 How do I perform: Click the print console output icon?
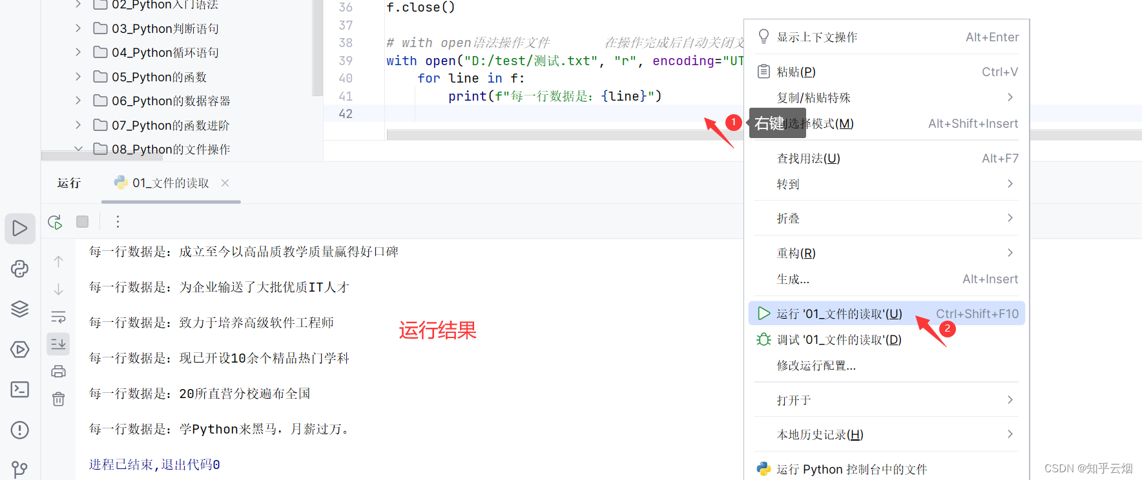click(59, 372)
